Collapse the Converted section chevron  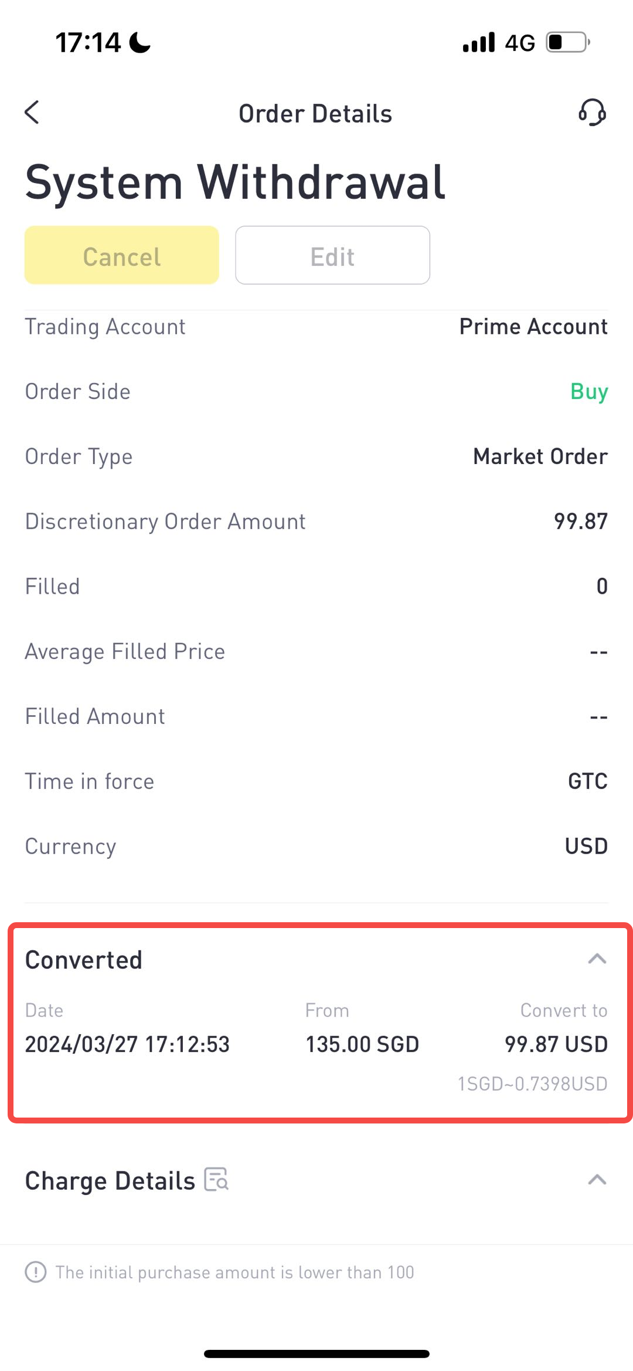click(x=597, y=959)
